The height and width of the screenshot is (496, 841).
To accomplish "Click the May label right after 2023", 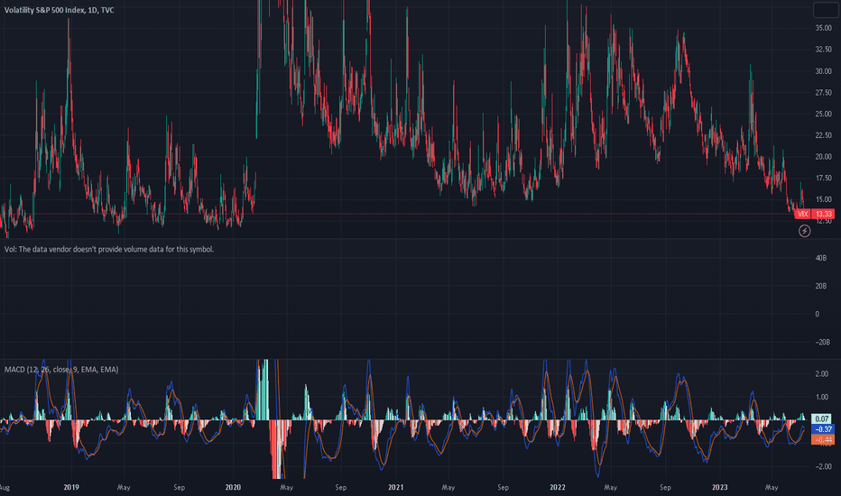I will [772, 487].
